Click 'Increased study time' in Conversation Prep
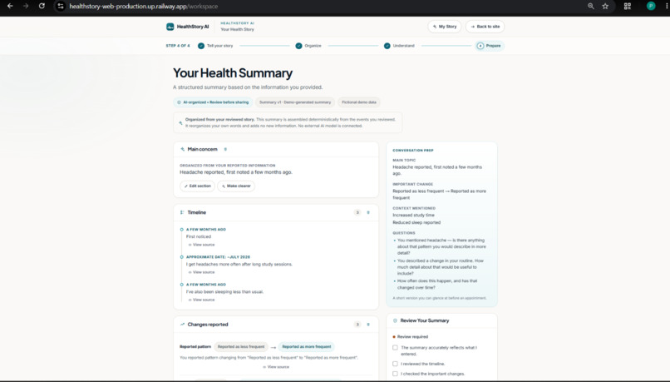The image size is (670, 382). click(x=414, y=216)
